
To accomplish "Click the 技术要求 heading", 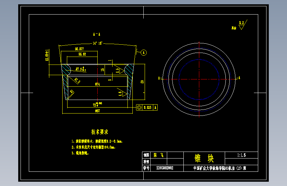I will 100,132.
